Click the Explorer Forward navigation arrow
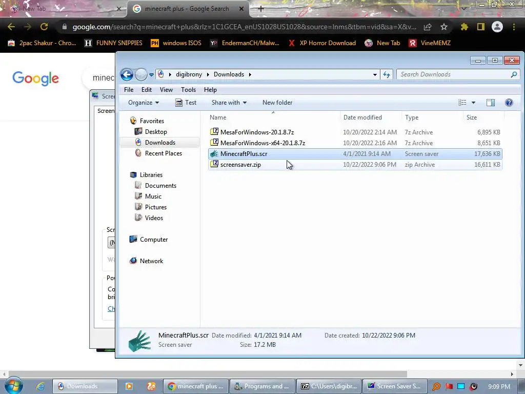The width and height of the screenshot is (525, 394). (141, 74)
